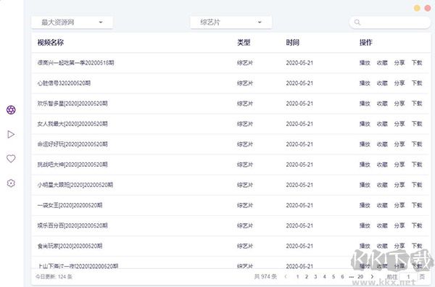The image size is (435, 287).
Task: Click the 今日更新: 124 条 status text
Action: (54, 277)
